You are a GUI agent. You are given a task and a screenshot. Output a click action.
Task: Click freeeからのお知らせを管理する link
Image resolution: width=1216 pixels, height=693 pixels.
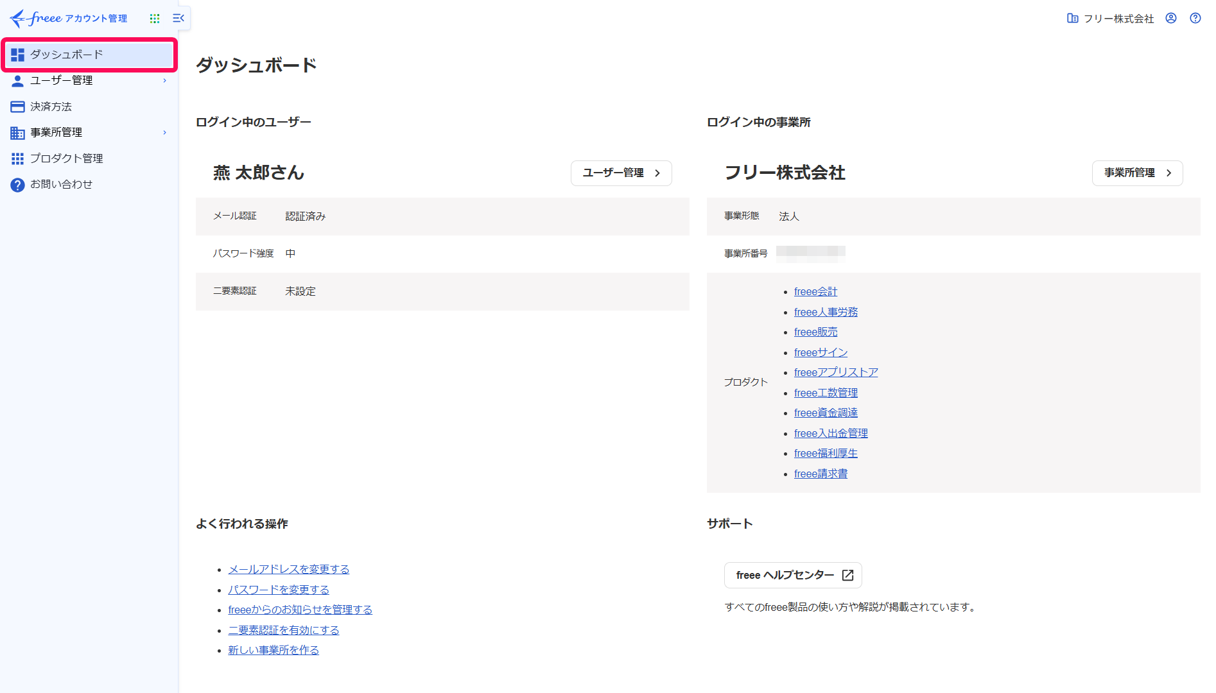click(300, 610)
